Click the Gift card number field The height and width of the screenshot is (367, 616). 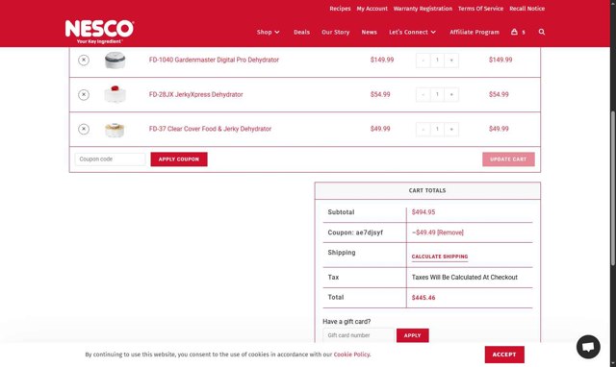tap(358, 335)
